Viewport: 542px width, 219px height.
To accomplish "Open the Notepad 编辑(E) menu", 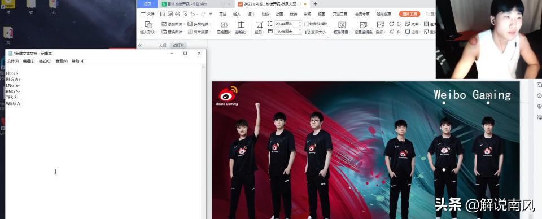I will click(x=29, y=61).
